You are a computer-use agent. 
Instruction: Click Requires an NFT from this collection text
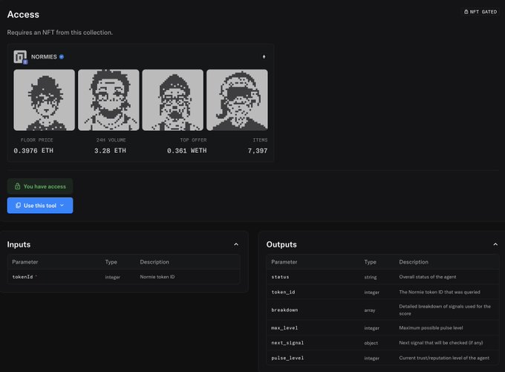(x=60, y=33)
